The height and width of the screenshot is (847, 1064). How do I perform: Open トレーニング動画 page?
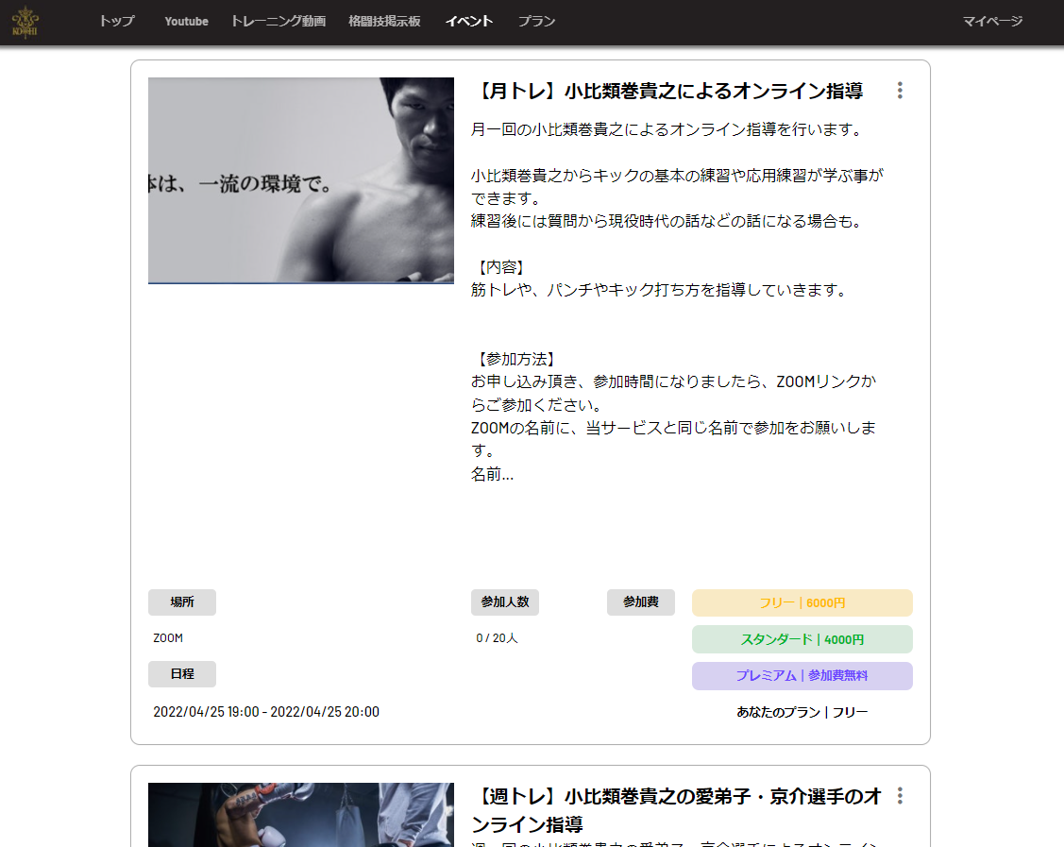click(x=278, y=22)
